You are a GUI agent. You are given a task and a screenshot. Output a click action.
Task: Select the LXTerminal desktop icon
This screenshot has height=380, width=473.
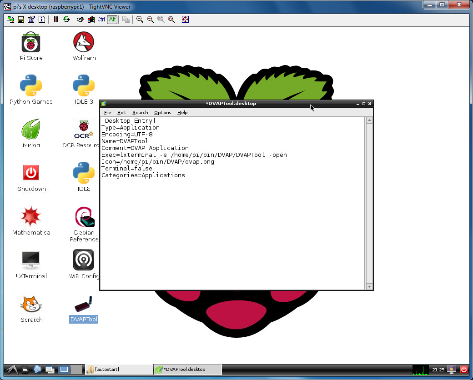[31, 265]
